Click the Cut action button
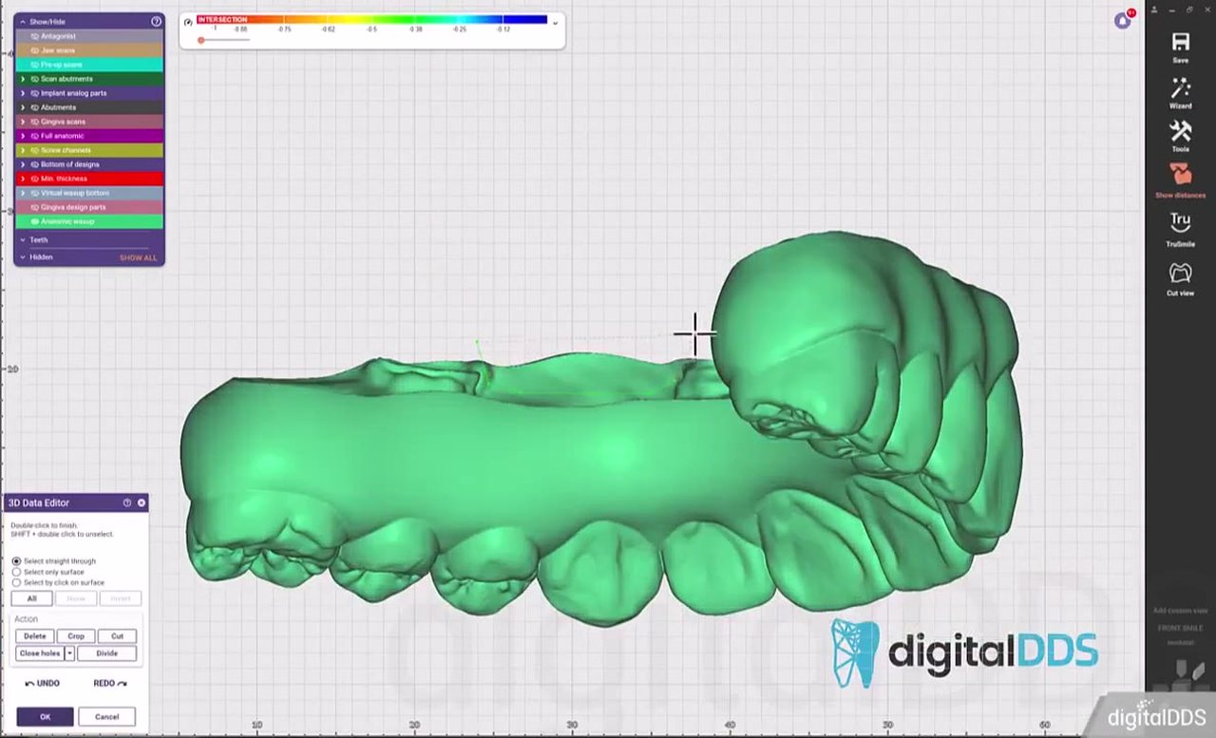Image resolution: width=1216 pixels, height=738 pixels. [117, 636]
